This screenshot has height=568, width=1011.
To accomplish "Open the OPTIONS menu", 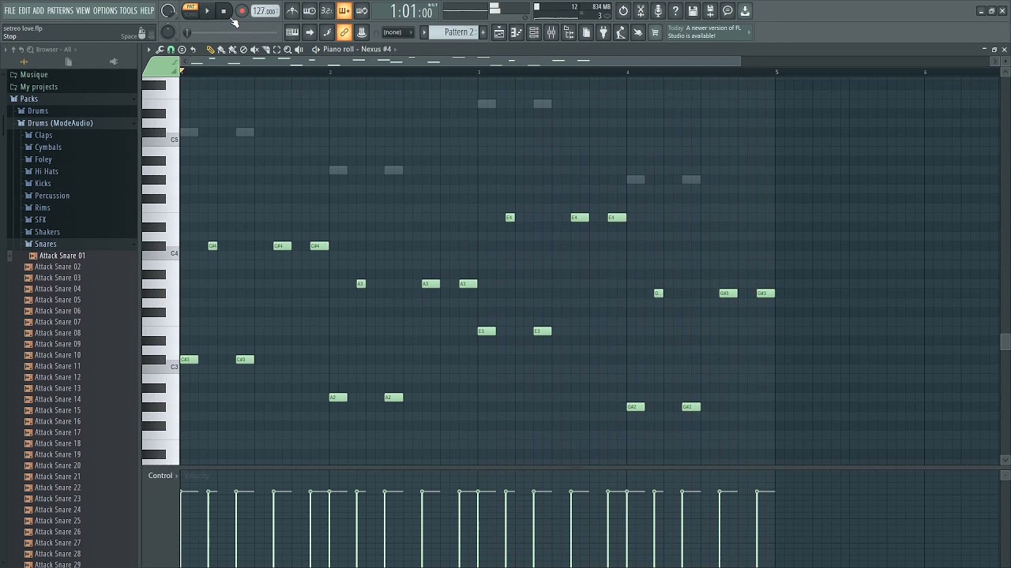I will [105, 10].
